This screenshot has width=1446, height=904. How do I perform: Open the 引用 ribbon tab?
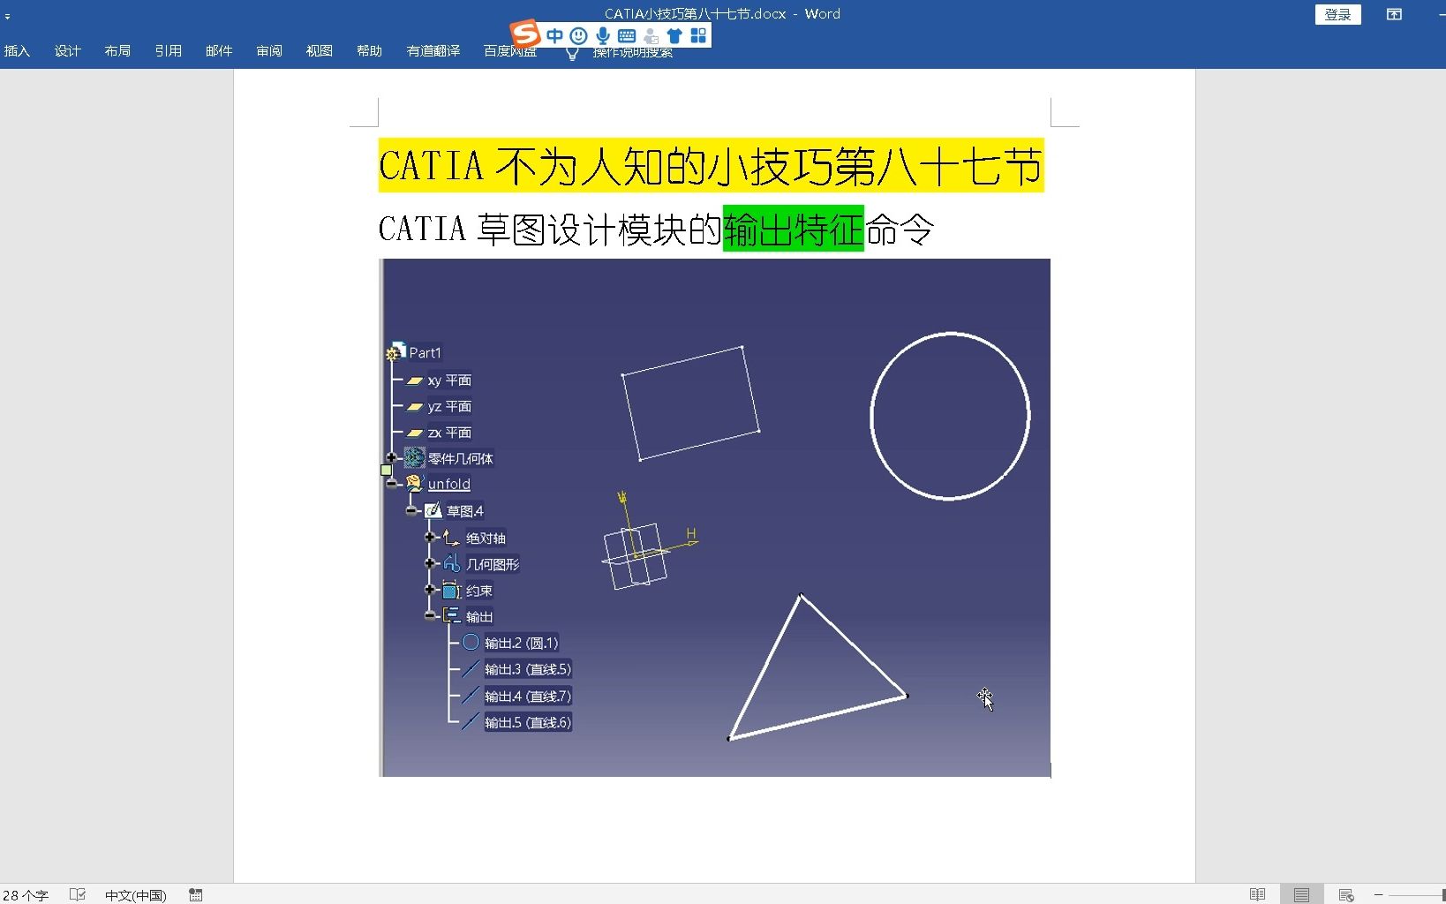click(x=168, y=51)
